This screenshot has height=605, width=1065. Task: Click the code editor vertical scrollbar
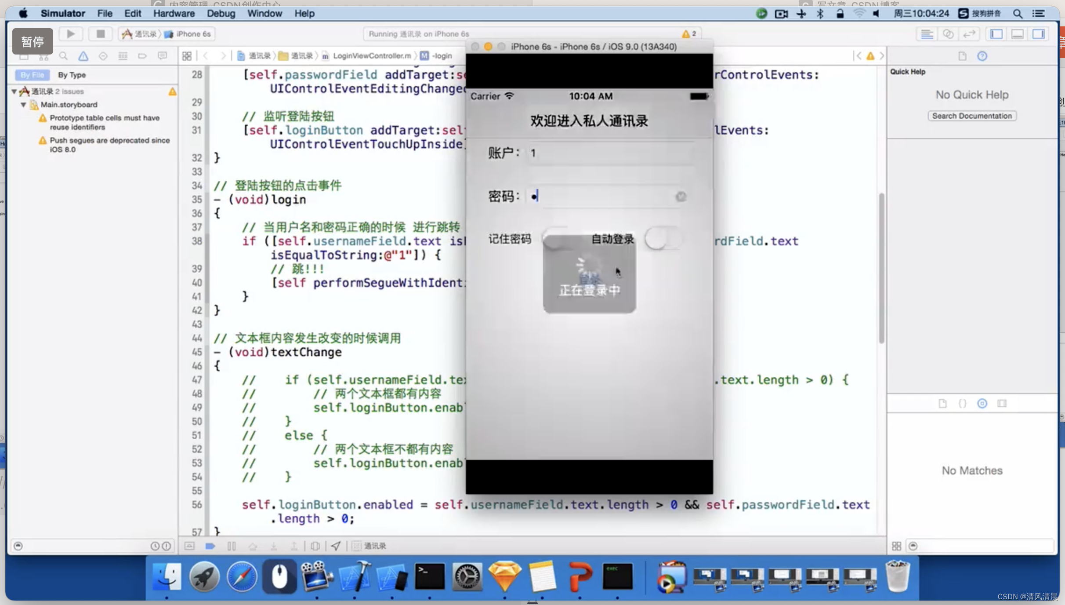tap(881, 268)
